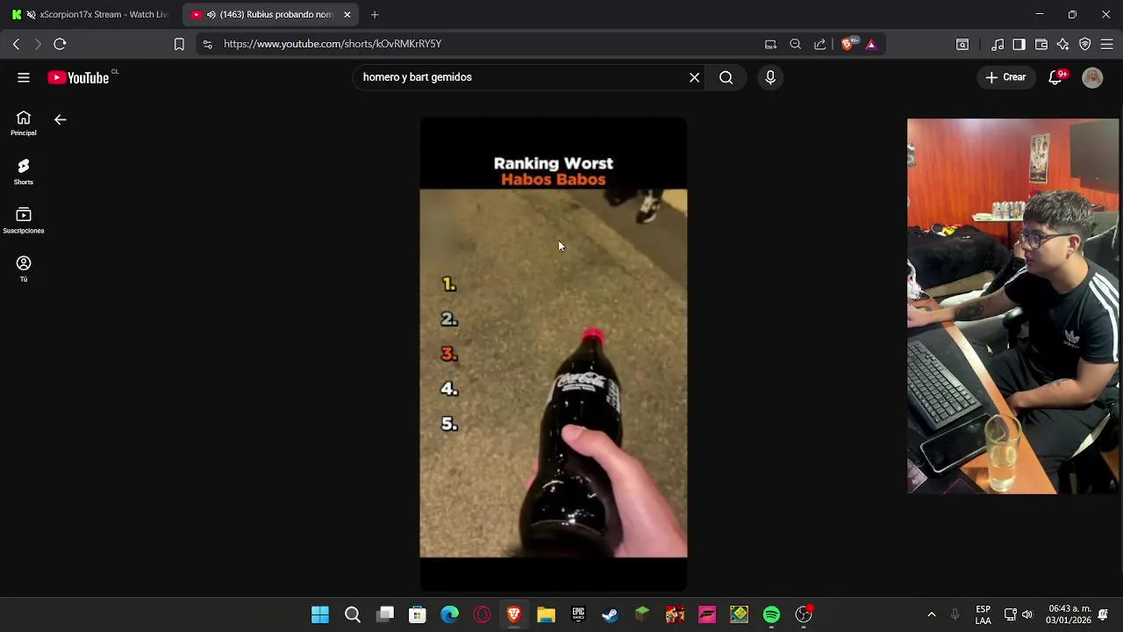Open the Tú profile section
The height and width of the screenshot is (632, 1123).
point(24,269)
